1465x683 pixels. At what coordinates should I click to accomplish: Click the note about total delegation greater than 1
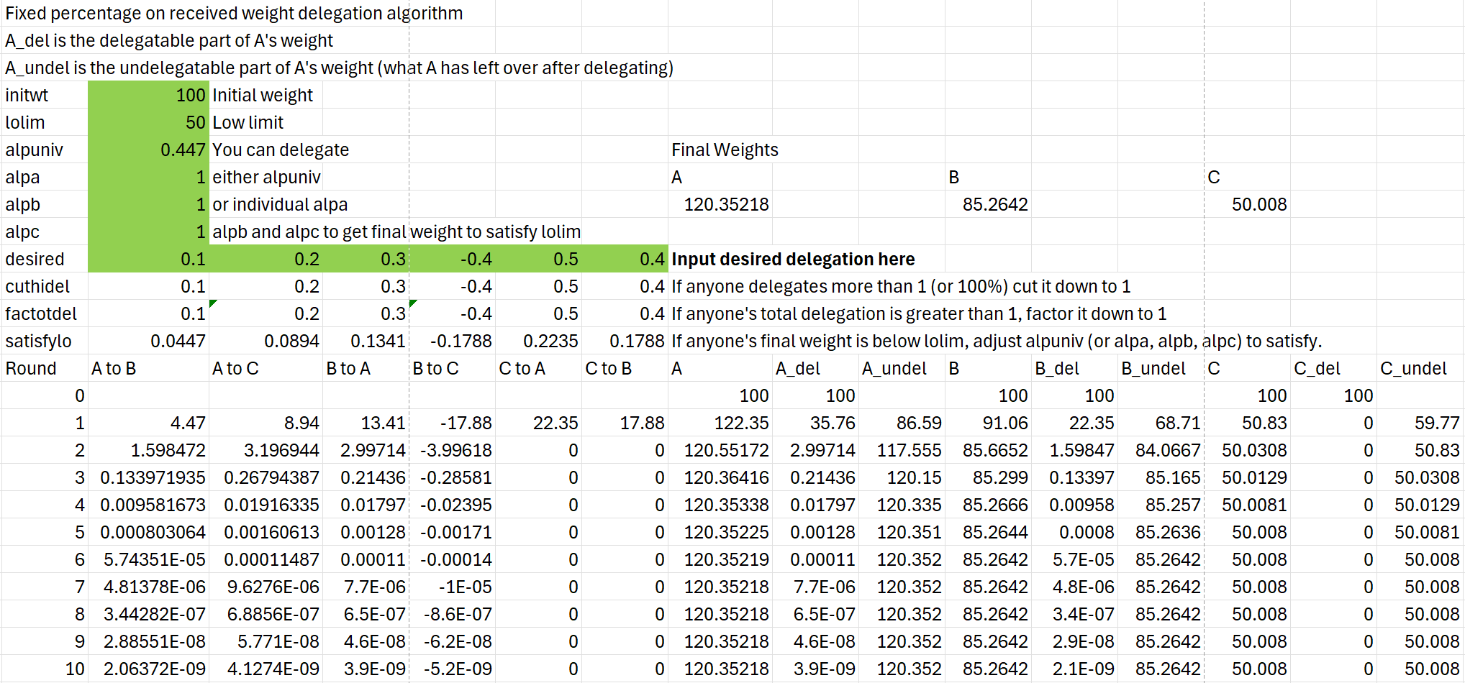point(919,313)
